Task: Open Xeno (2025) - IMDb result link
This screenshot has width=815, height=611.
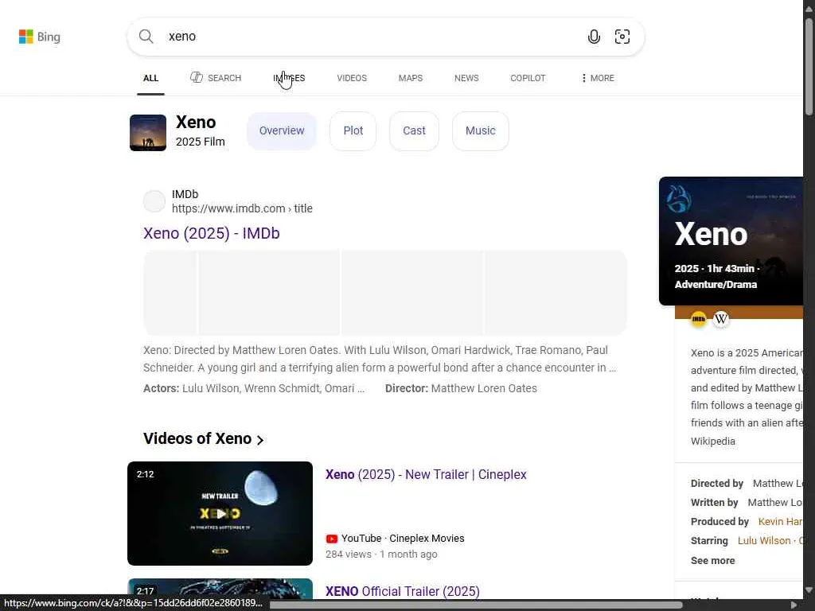Action: [212, 233]
